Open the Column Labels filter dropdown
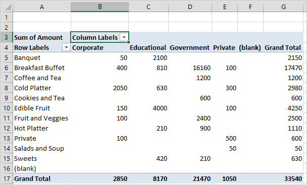This screenshot has width=307, height=185. tap(124, 37)
